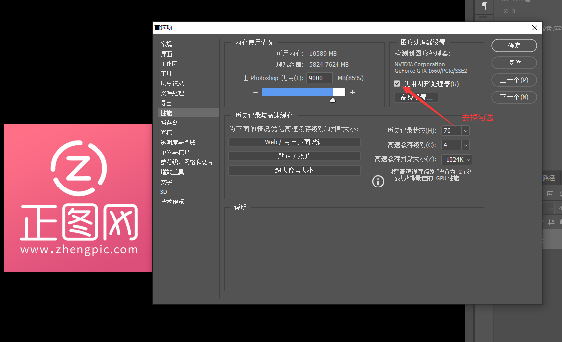Go to previous page with 上一个(P)

[x=514, y=80]
